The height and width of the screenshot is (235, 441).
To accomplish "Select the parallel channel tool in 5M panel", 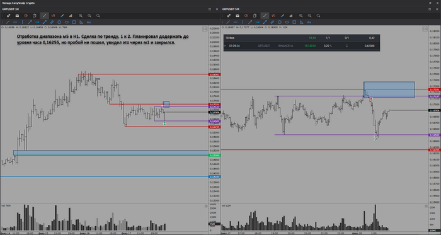I will coord(272,22).
